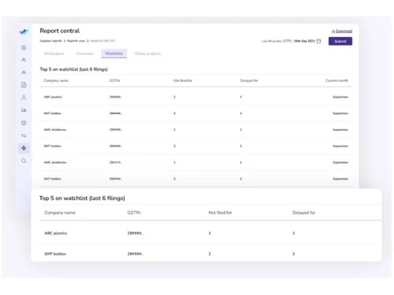Open the magnifier search icon in sidebar
This screenshot has height=295, width=394.
pyautogui.click(x=24, y=160)
